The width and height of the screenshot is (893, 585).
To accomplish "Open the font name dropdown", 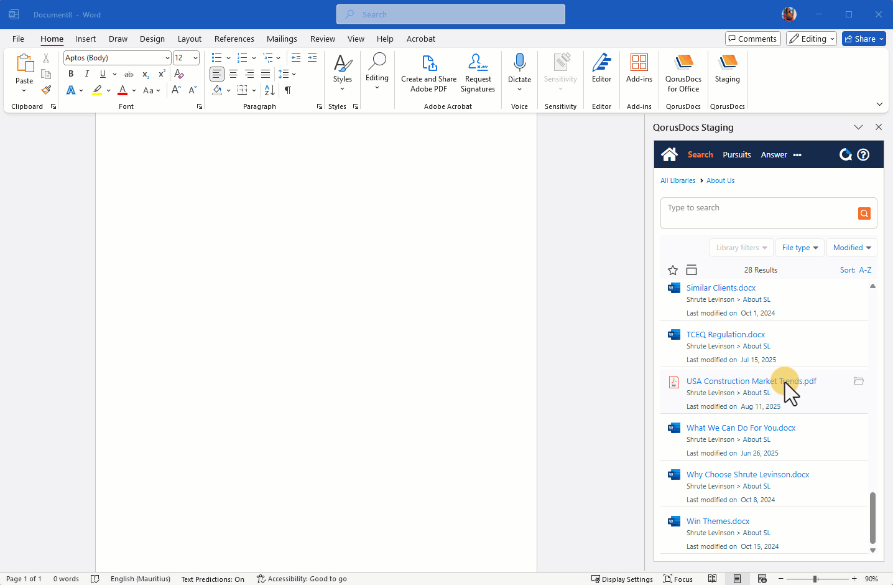I will [167, 58].
